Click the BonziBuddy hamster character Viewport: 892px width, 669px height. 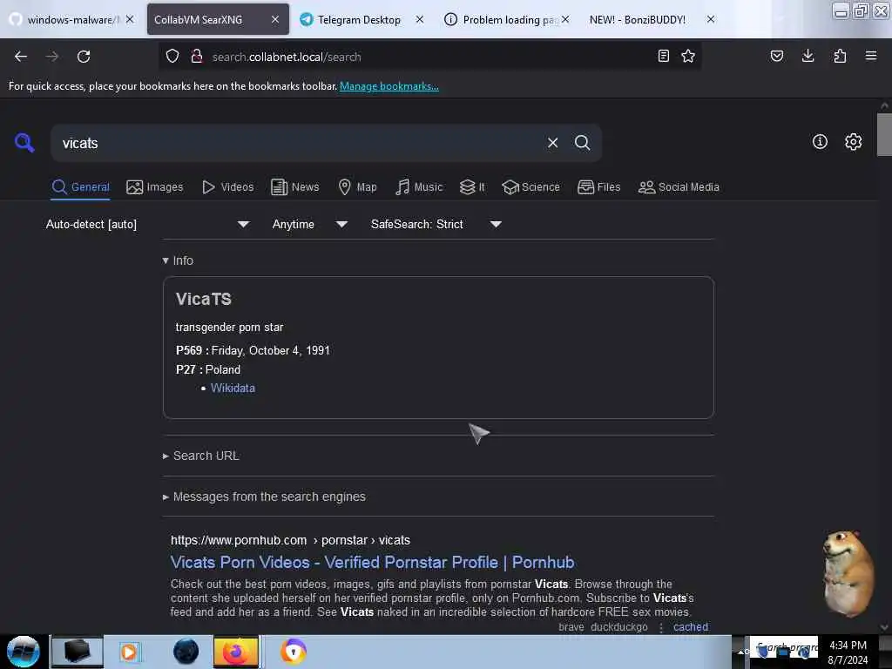coord(848,573)
